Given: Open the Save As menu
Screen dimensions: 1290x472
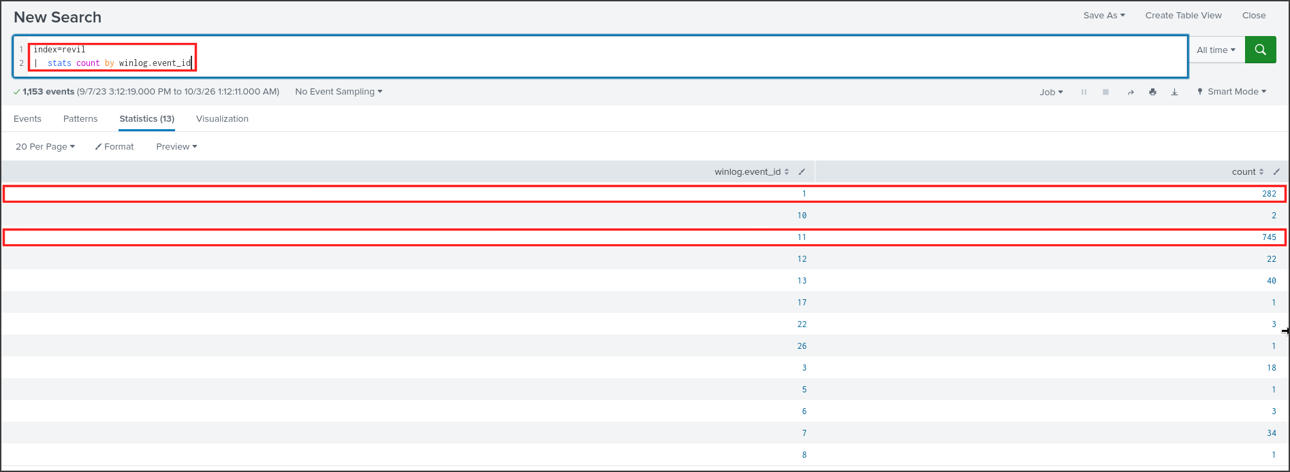Looking at the screenshot, I should tap(1104, 16).
